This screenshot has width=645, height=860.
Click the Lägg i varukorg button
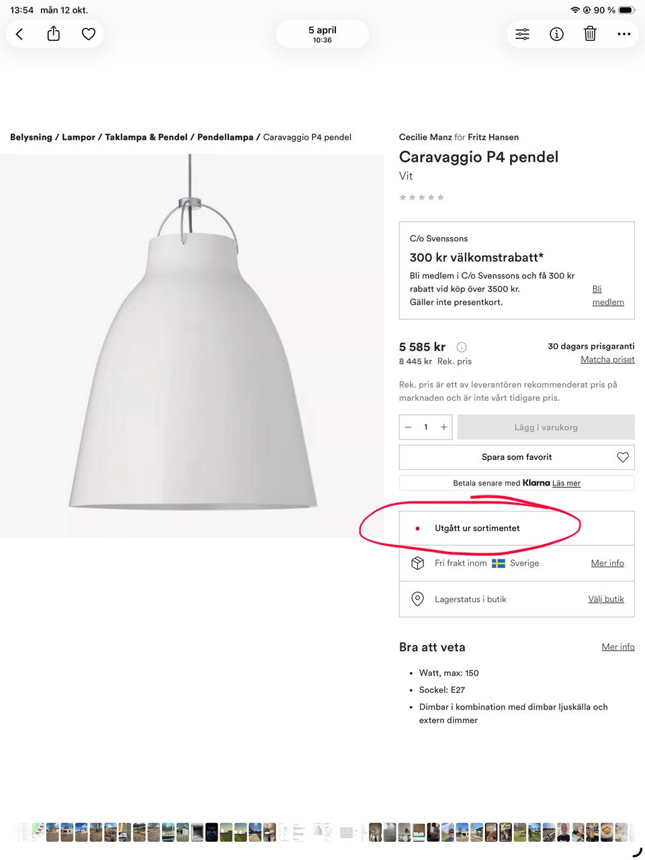(546, 427)
